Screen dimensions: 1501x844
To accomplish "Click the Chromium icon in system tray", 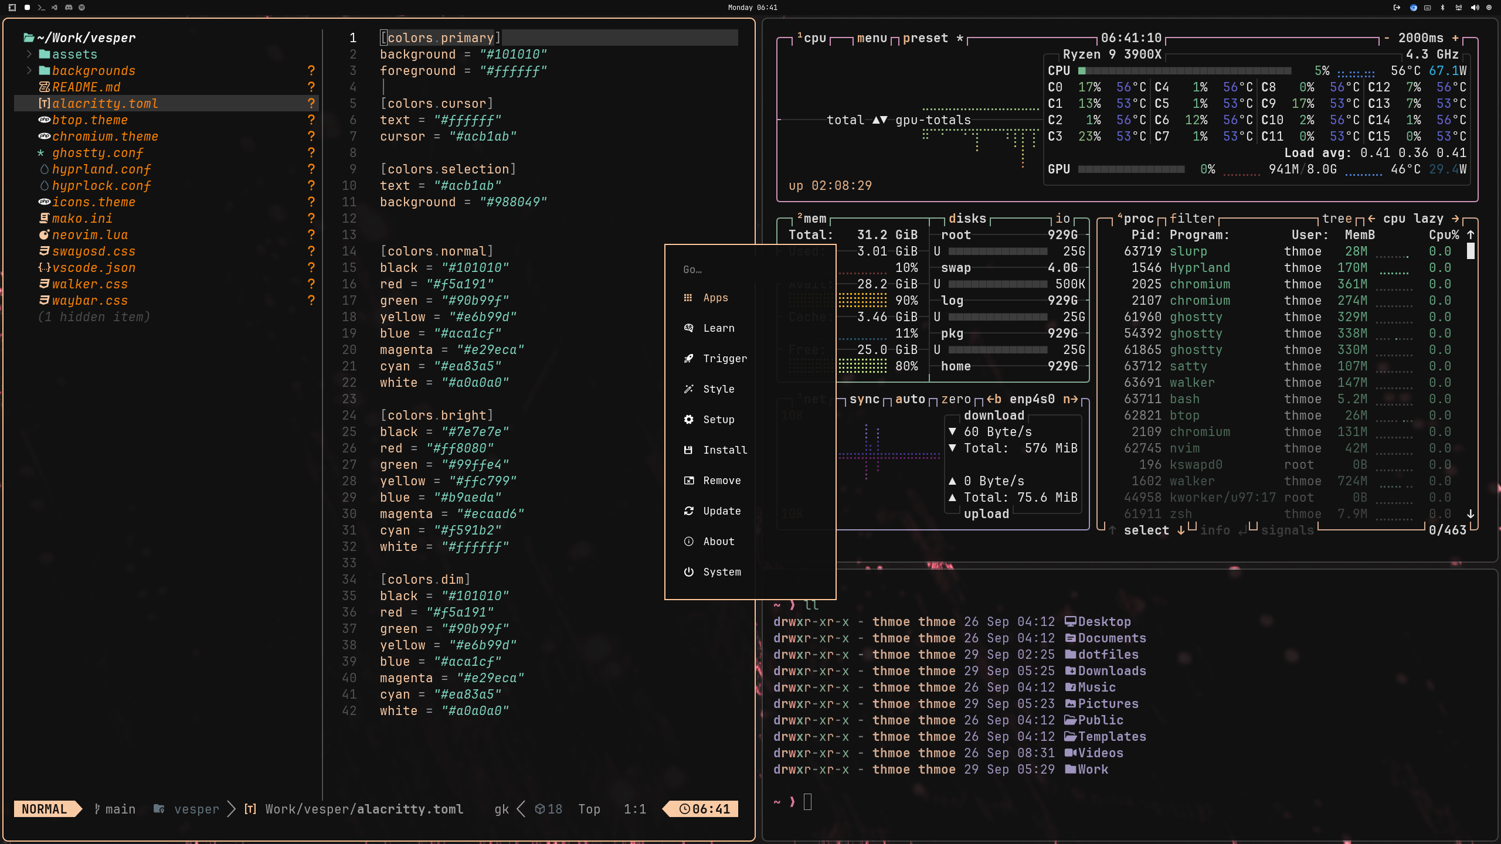I will coord(1414,8).
